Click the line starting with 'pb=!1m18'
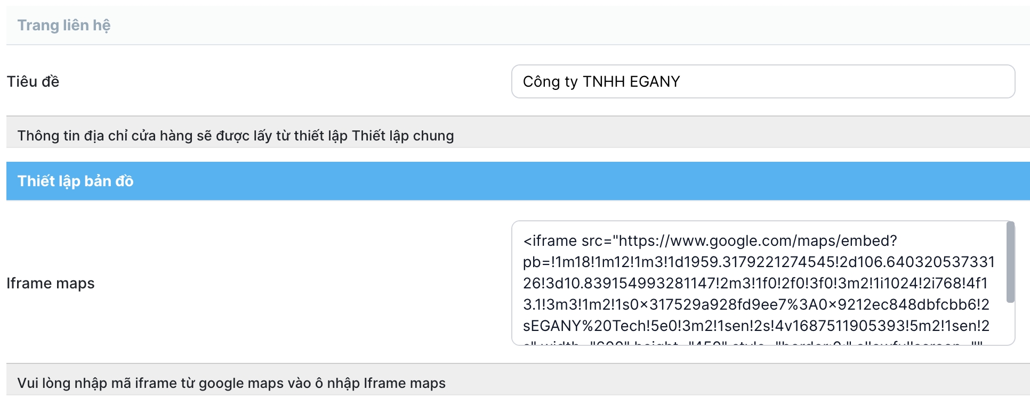This screenshot has width=1030, height=398. pyautogui.click(x=758, y=262)
